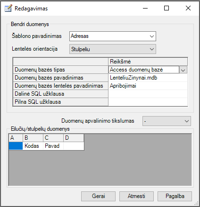
Task: Select the Kodas cell in column B
Action: click(33, 146)
